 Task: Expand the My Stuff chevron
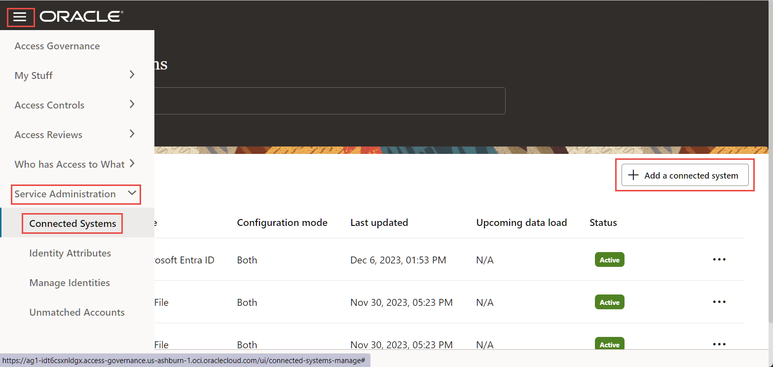point(132,75)
